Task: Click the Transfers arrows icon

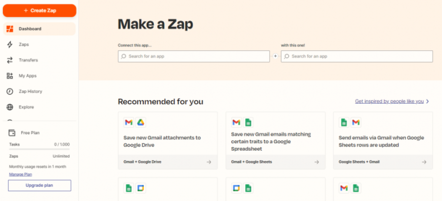Action: click(10, 60)
